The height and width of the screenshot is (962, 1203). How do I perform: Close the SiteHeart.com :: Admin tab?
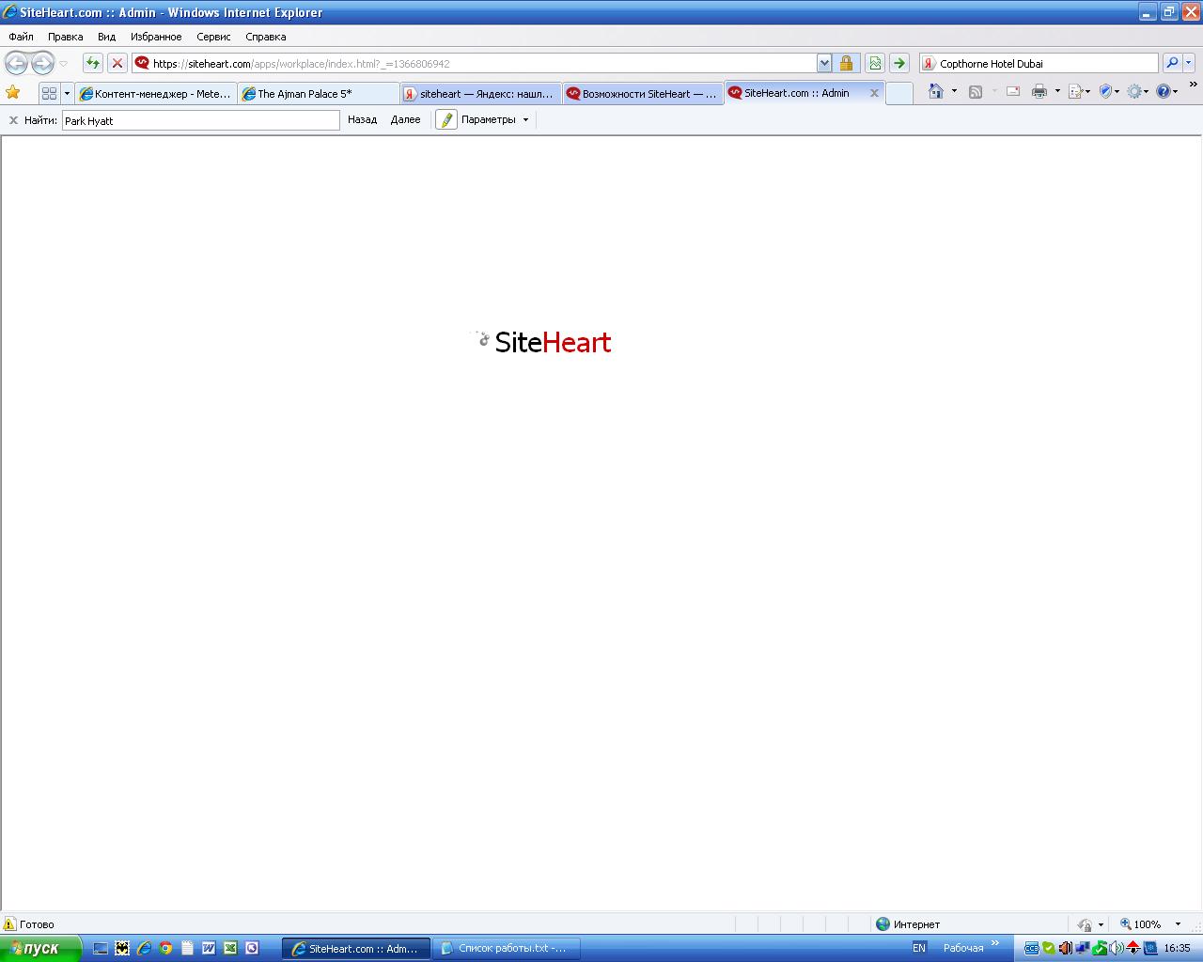[x=874, y=93]
